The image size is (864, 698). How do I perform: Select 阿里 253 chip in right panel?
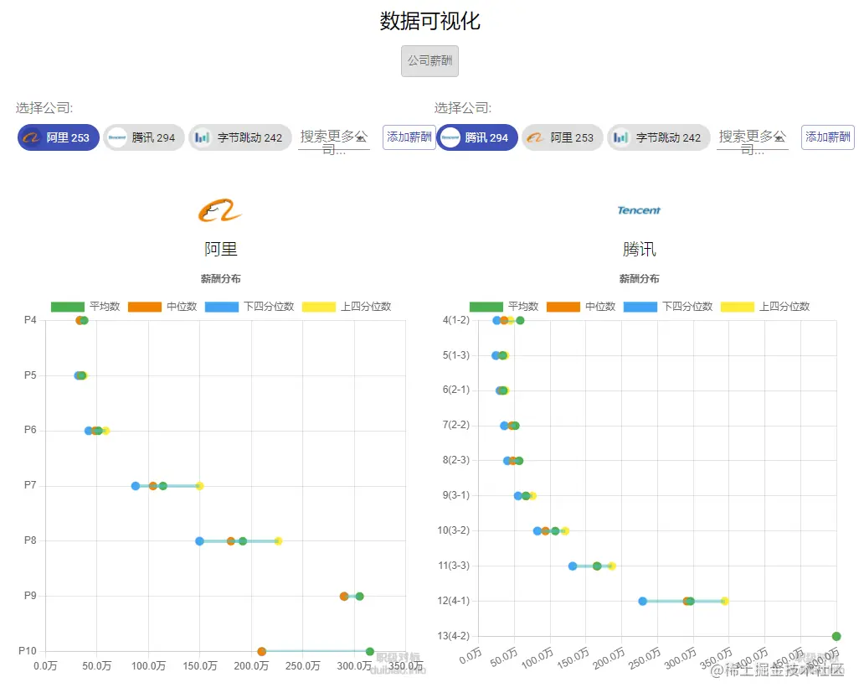563,137
